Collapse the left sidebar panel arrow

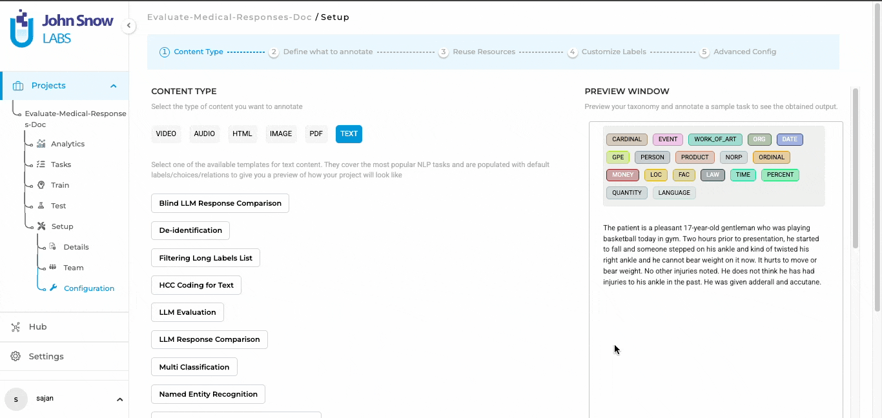pos(128,26)
